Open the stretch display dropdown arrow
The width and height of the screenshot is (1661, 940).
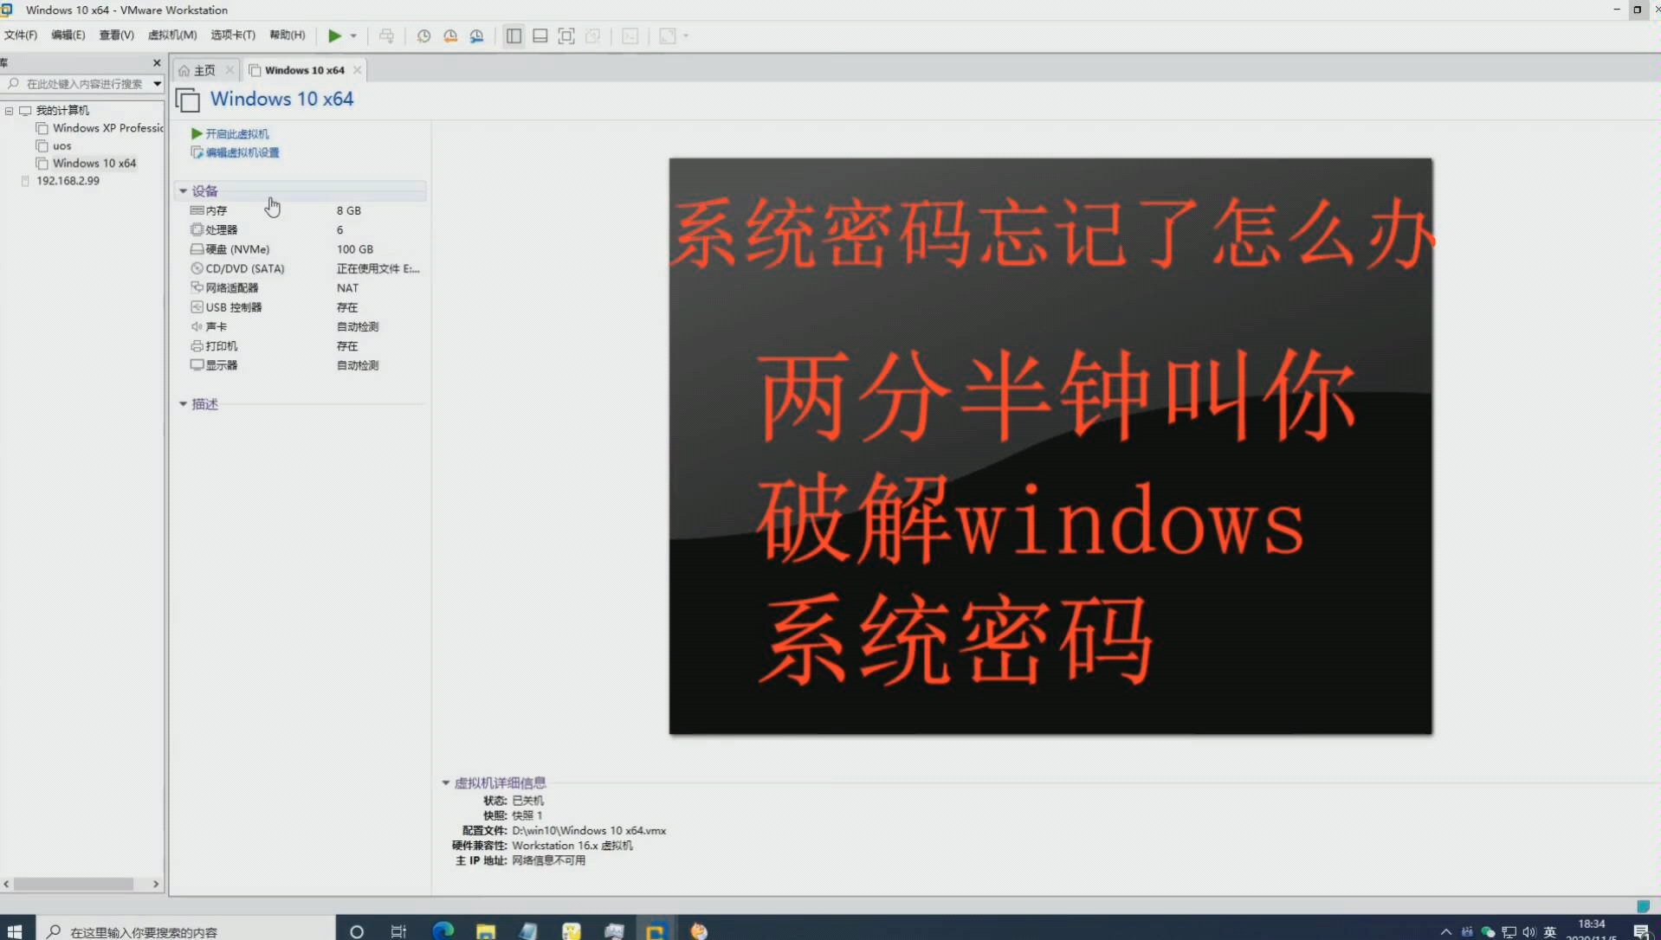tap(686, 36)
